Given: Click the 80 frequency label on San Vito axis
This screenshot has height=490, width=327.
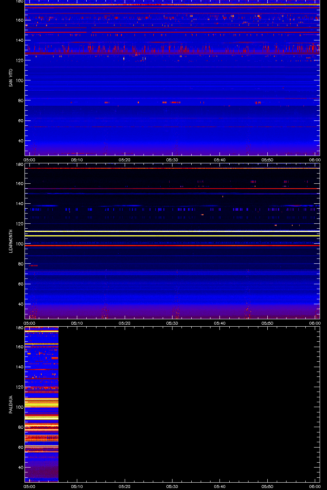Looking at the screenshot, I should [x=21, y=101].
